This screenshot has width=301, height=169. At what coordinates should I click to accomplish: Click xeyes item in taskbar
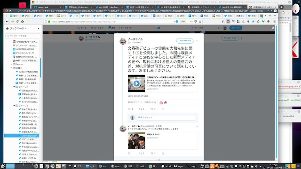pos(179,166)
